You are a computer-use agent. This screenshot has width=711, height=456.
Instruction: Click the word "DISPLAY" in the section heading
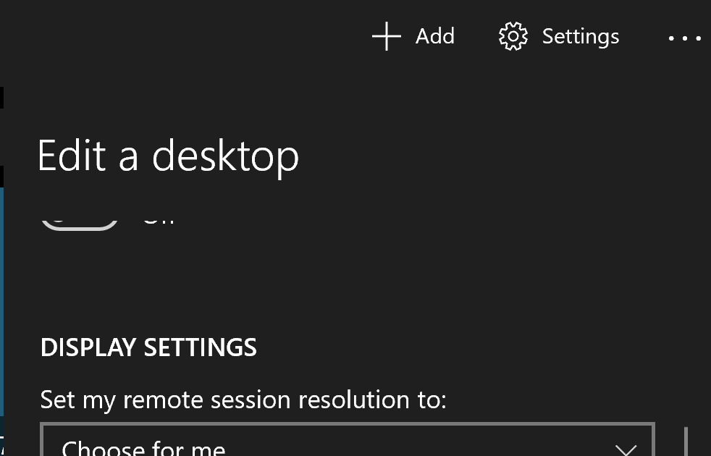pos(88,347)
